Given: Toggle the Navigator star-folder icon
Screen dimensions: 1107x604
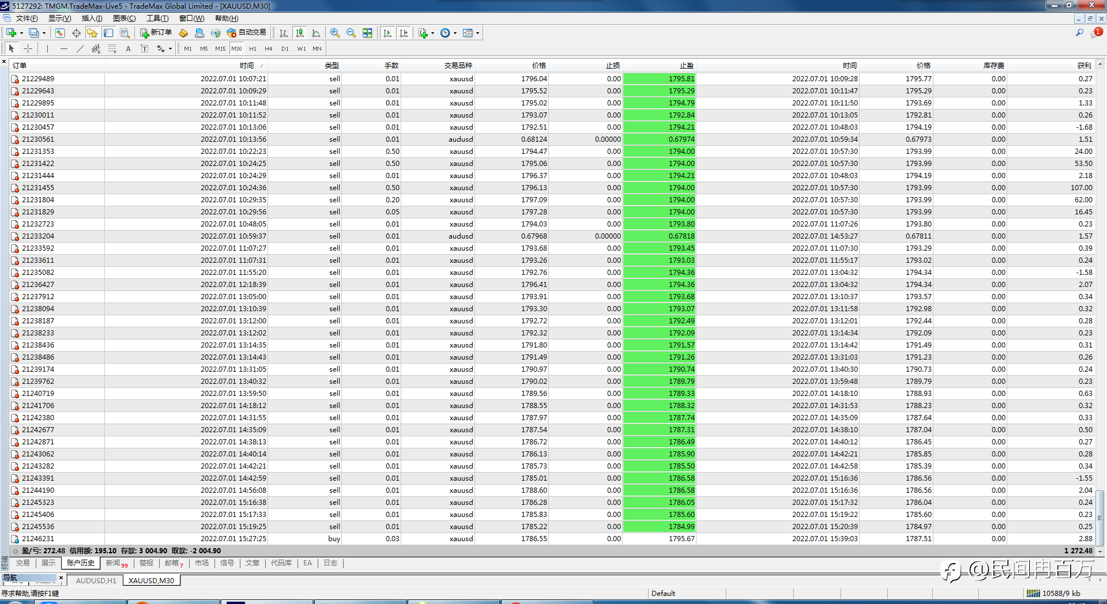Looking at the screenshot, I should (x=92, y=33).
